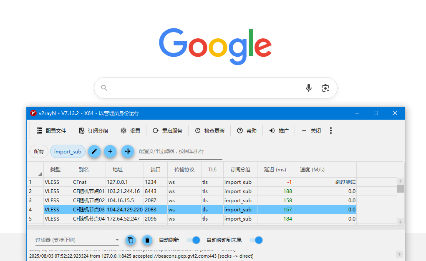Select the CFnat server row

tap(192, 182)
